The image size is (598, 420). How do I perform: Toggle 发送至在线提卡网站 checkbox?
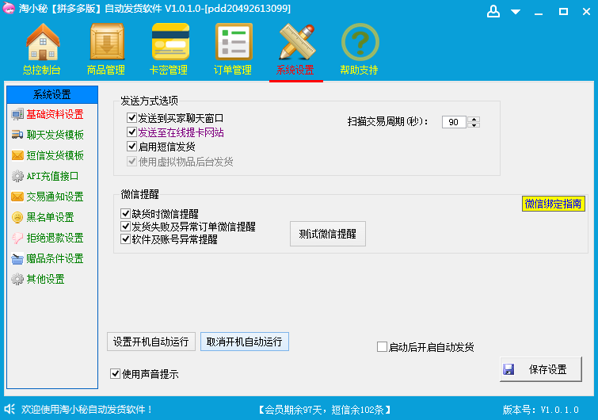(131, 132)
